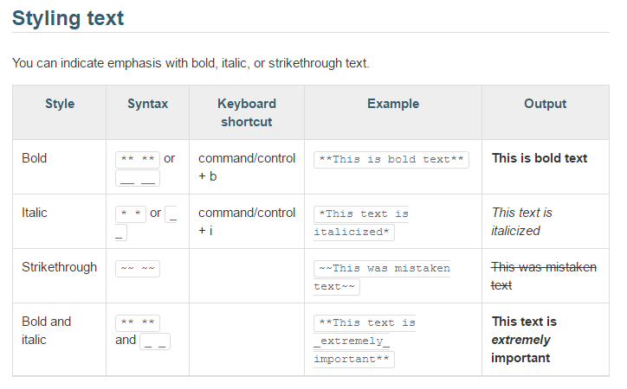This screenshot has height=389, width=627.
Task: Select the "Strikethrough" style row label
Action: tap(59, 267)
